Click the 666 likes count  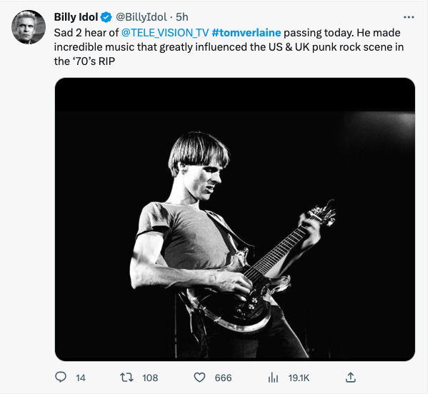click(224, 378)
